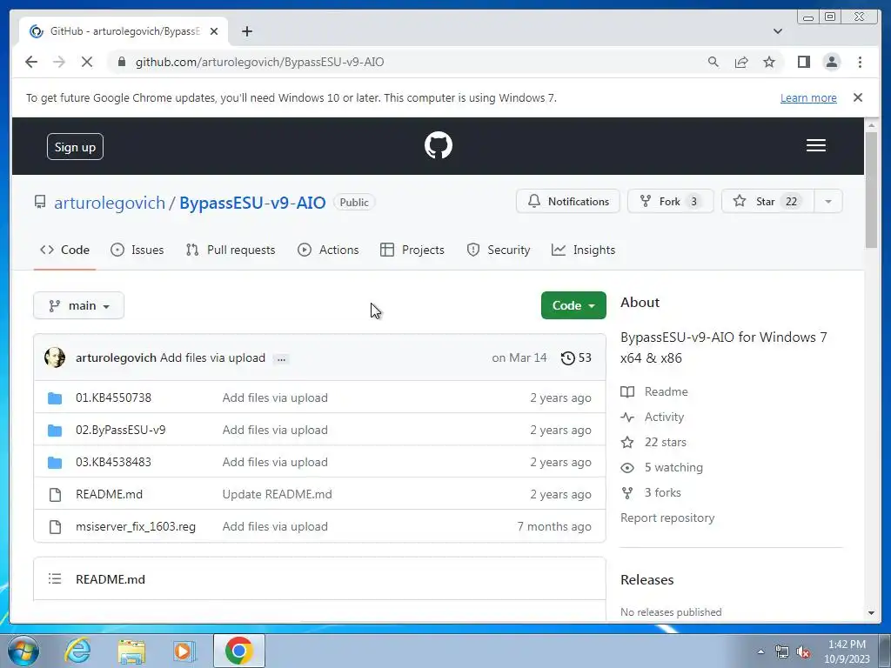Launch Internet Explorer from the taskbar
Screen dimensions: 891x668
pyautogui.click(x=77, y=651)
